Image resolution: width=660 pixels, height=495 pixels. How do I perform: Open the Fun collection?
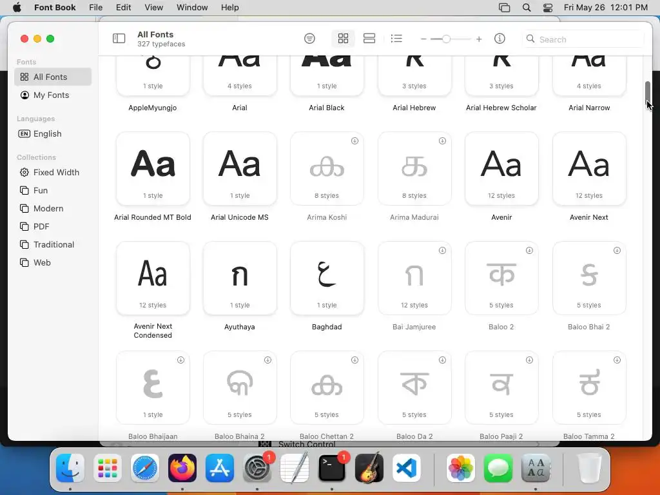click(x=53, y=190)
